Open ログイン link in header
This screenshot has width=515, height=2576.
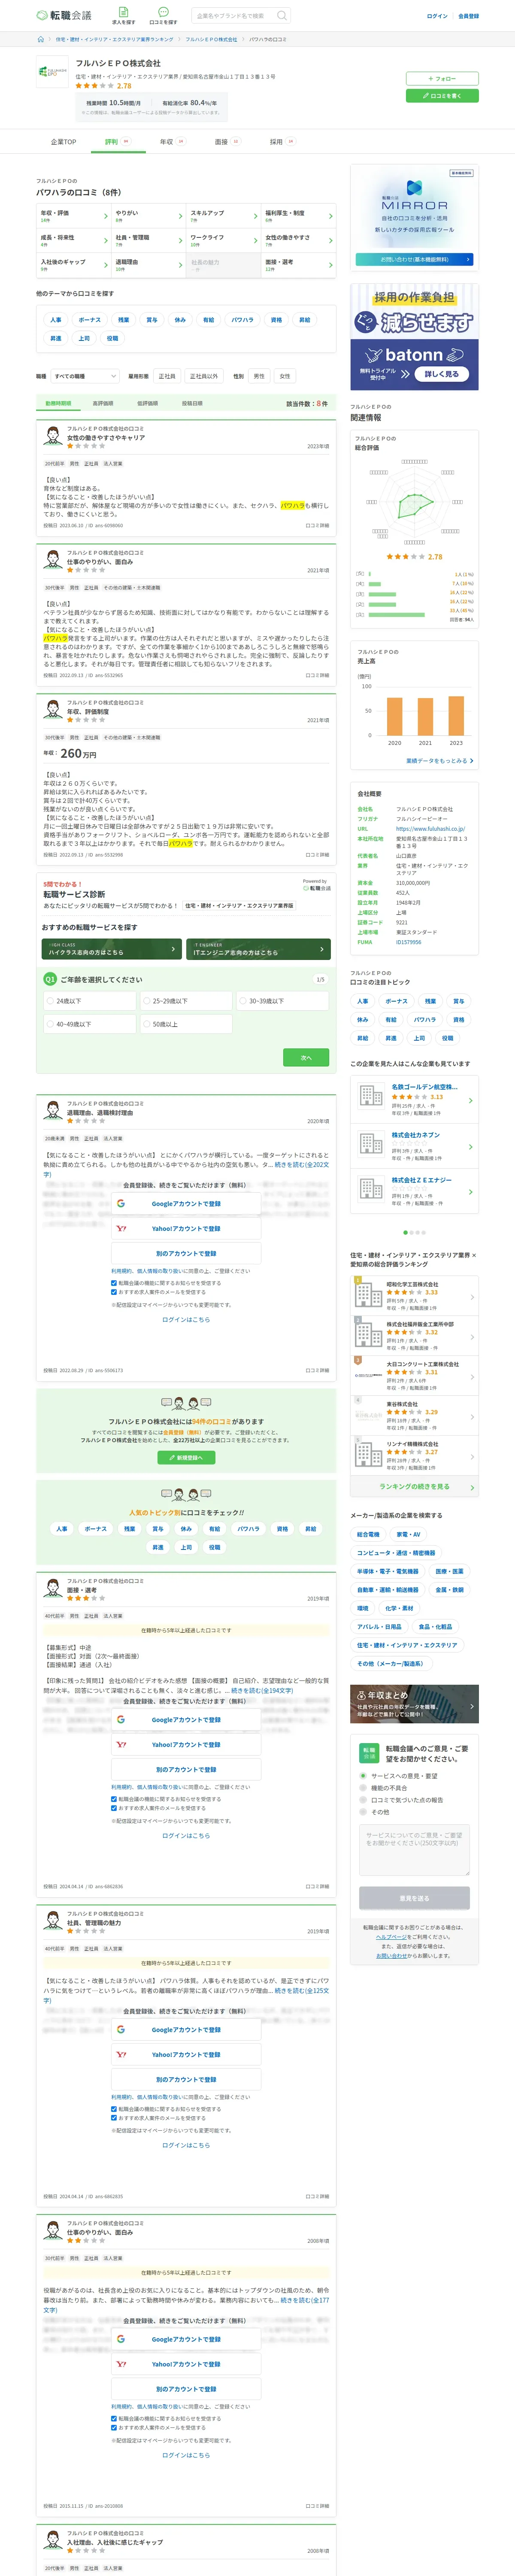(x=437, y=16)
